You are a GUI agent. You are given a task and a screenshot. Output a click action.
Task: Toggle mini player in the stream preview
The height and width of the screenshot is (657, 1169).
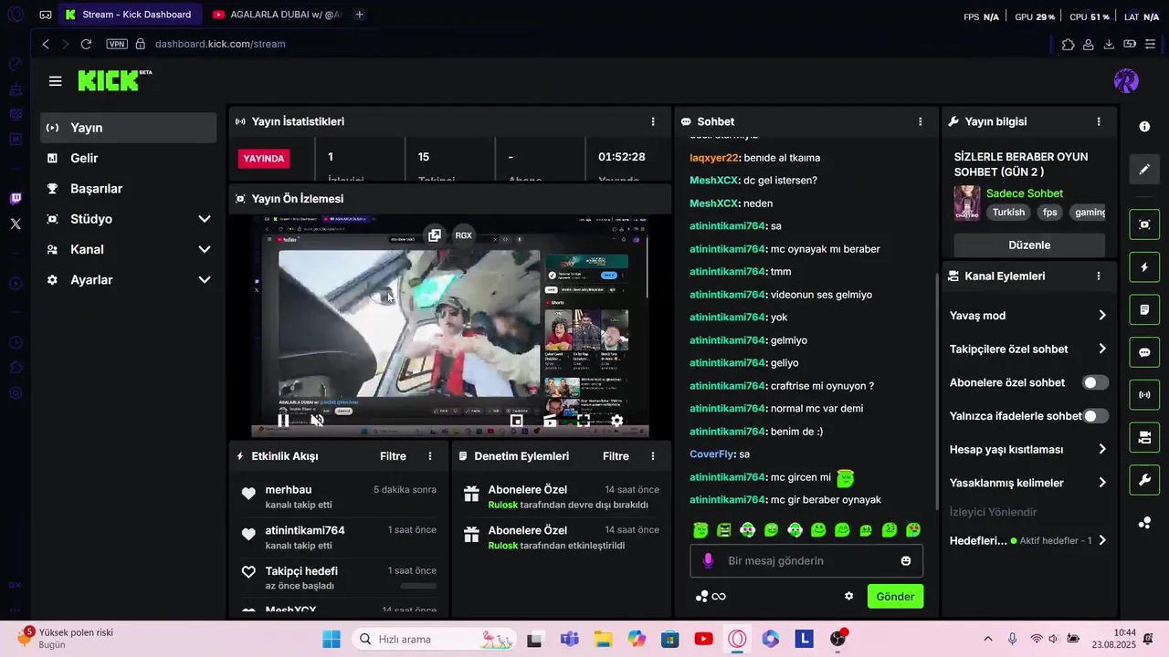516,421
